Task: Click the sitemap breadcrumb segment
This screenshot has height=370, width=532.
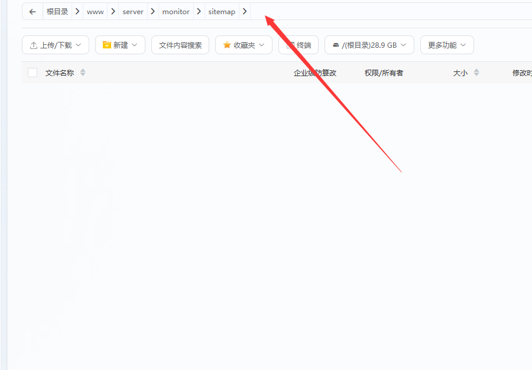Action: click(x=222, y=11)
